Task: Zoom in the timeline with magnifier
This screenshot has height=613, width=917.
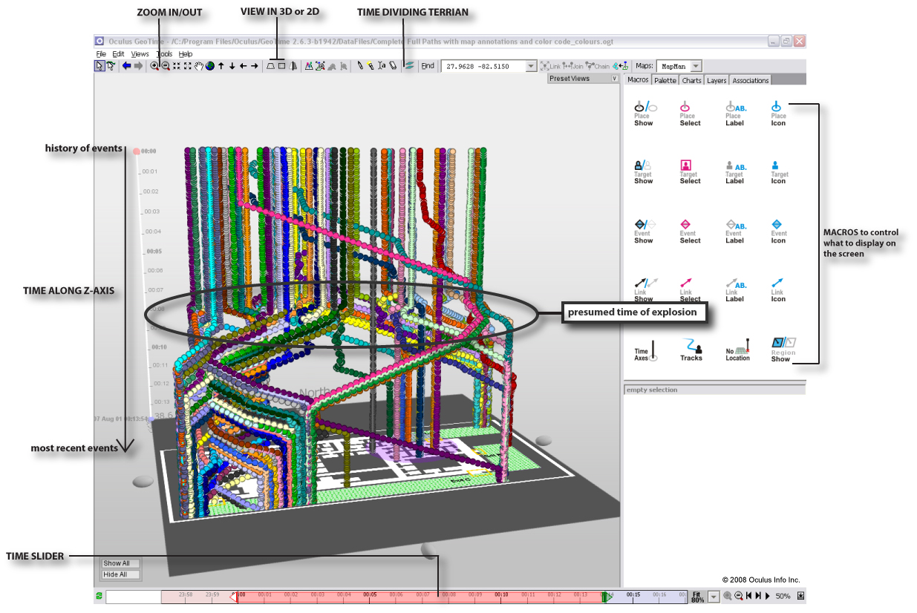Action: (x=727, y=597)
